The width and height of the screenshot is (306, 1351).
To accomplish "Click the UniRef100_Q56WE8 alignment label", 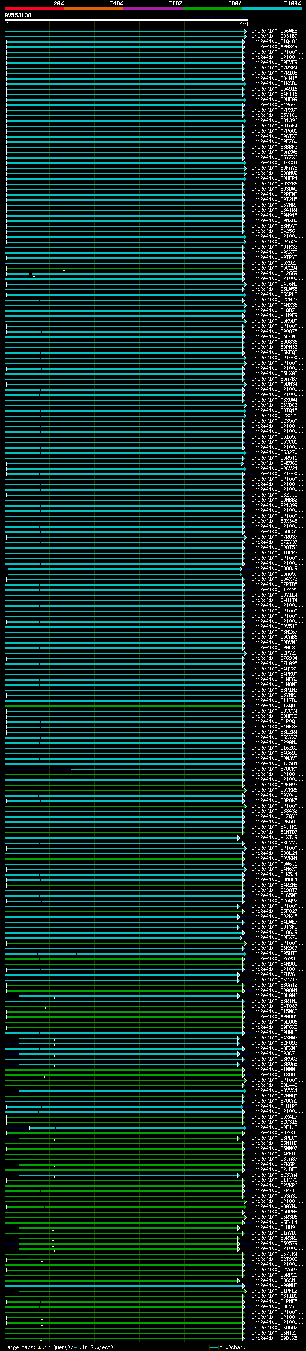I will (274, 31).
